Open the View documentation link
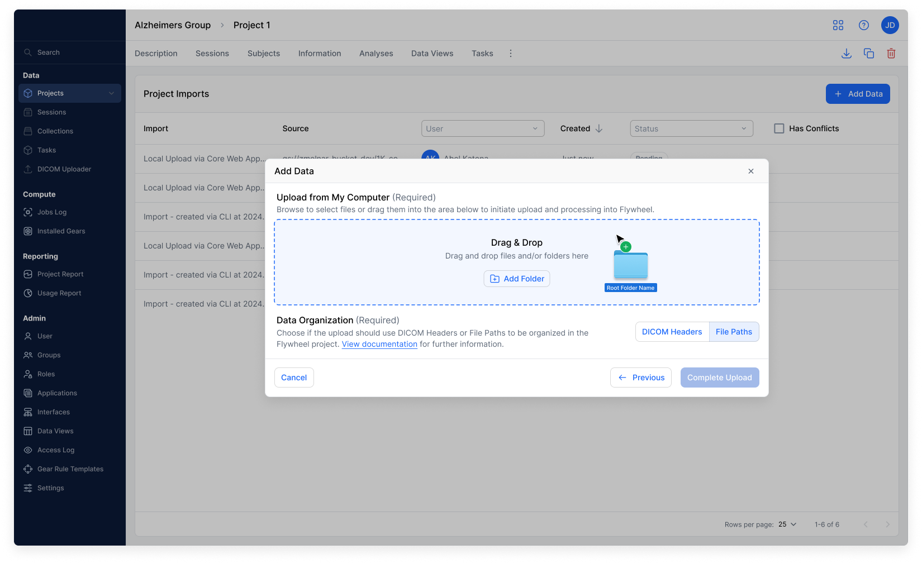 coord(379,344)
